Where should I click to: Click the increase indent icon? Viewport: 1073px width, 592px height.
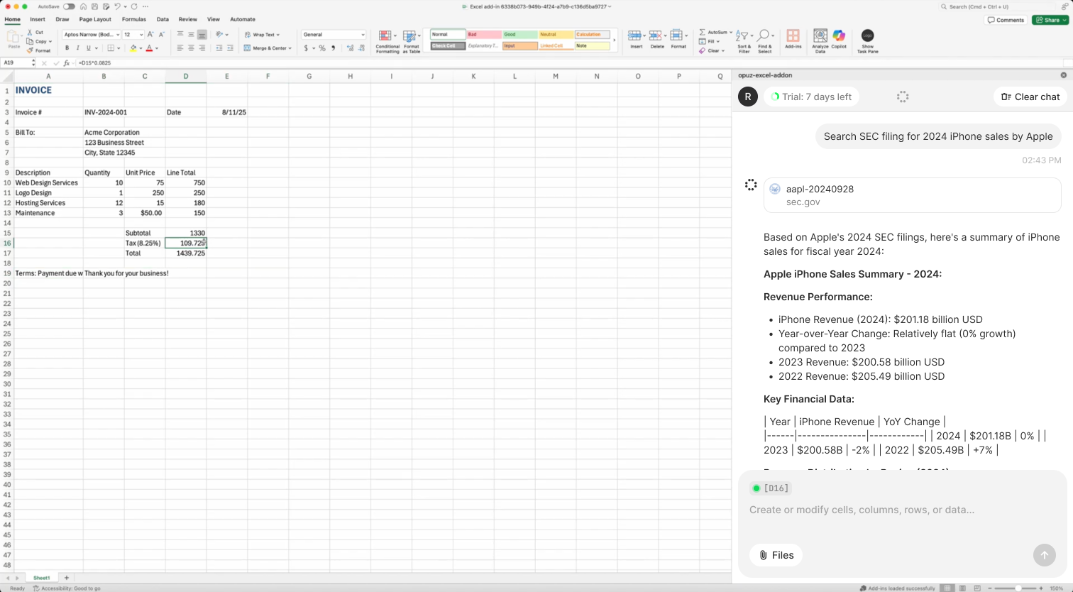[x=230, y=48]
